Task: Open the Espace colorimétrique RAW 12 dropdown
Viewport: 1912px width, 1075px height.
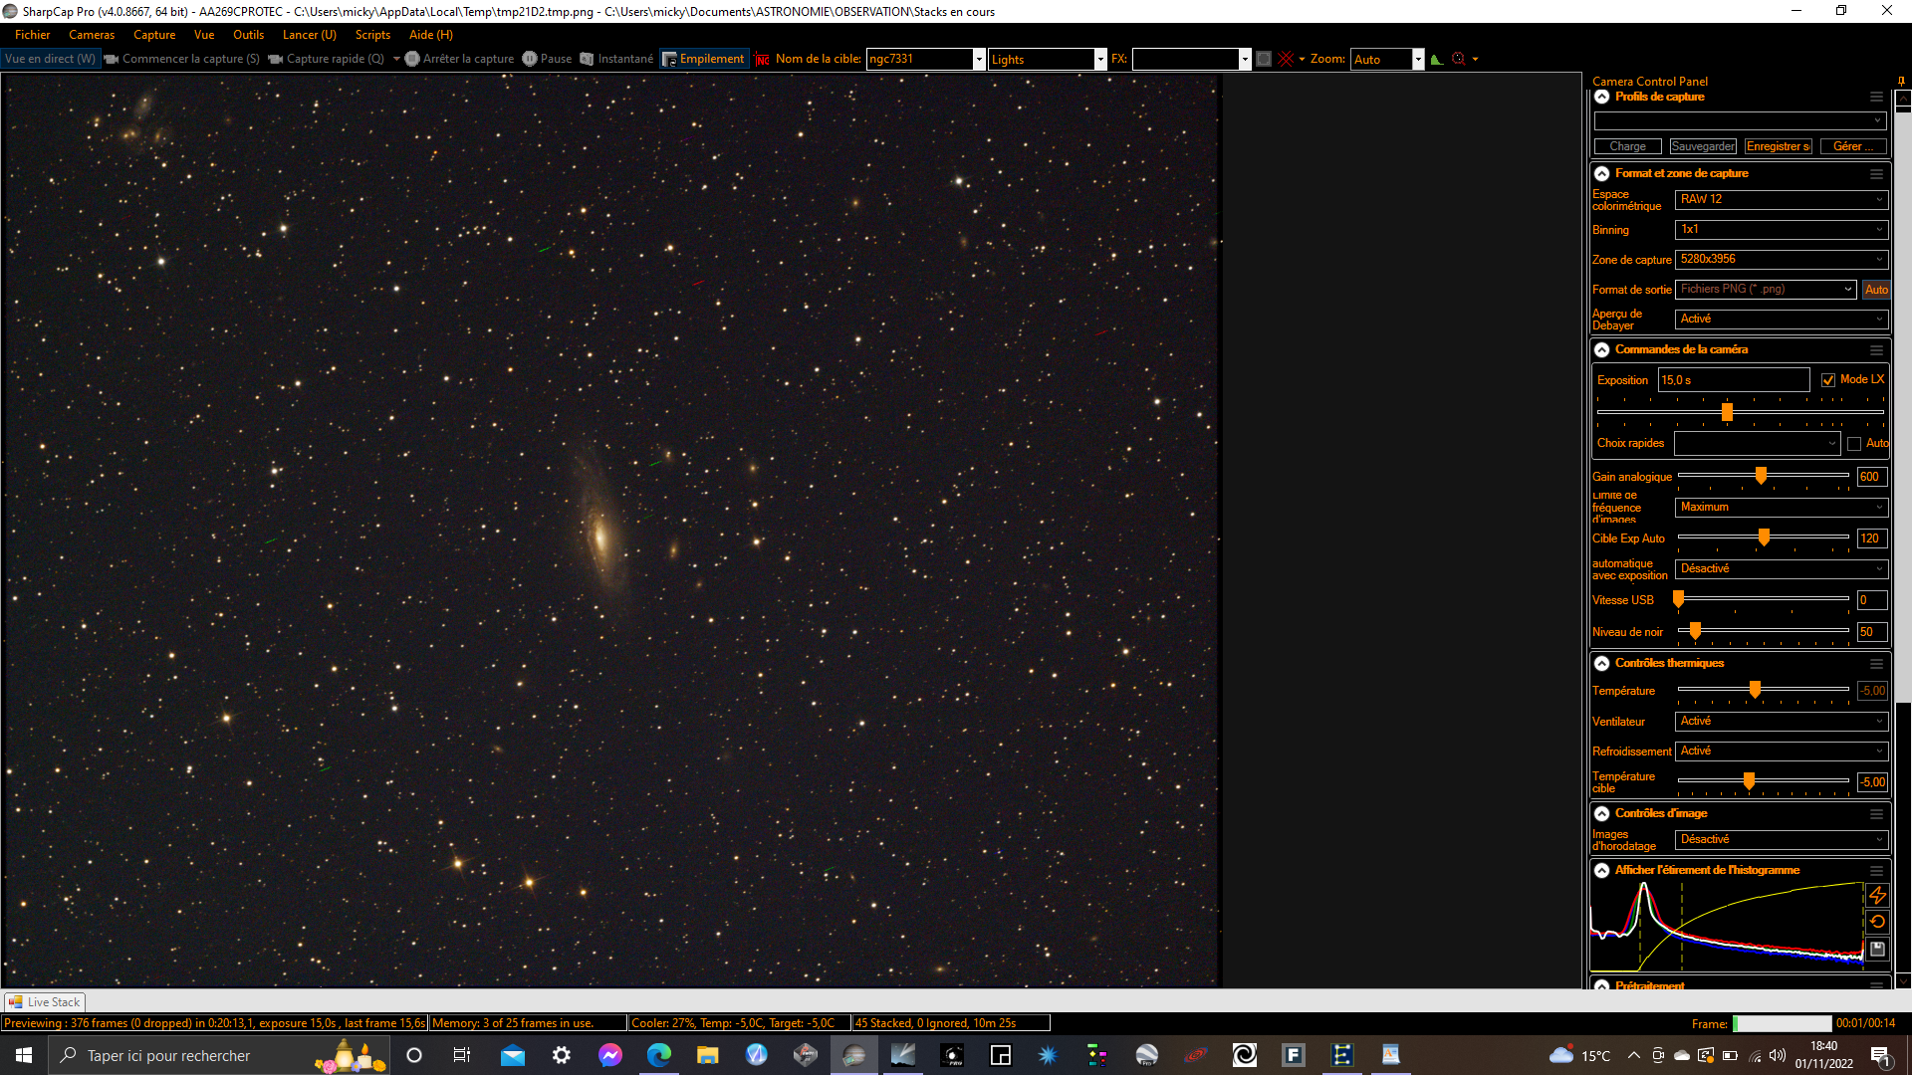Action: point(1782,199)
